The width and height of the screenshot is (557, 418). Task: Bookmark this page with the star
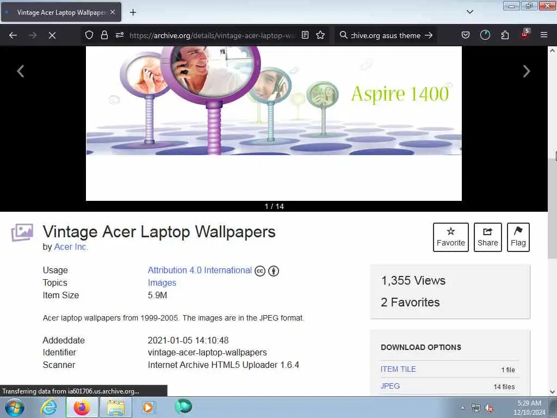[320, 35]
